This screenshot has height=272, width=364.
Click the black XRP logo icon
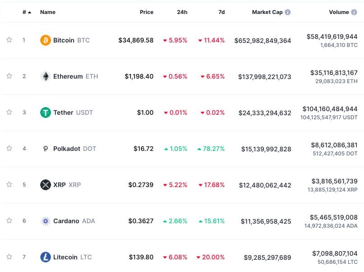coord(46,185)
